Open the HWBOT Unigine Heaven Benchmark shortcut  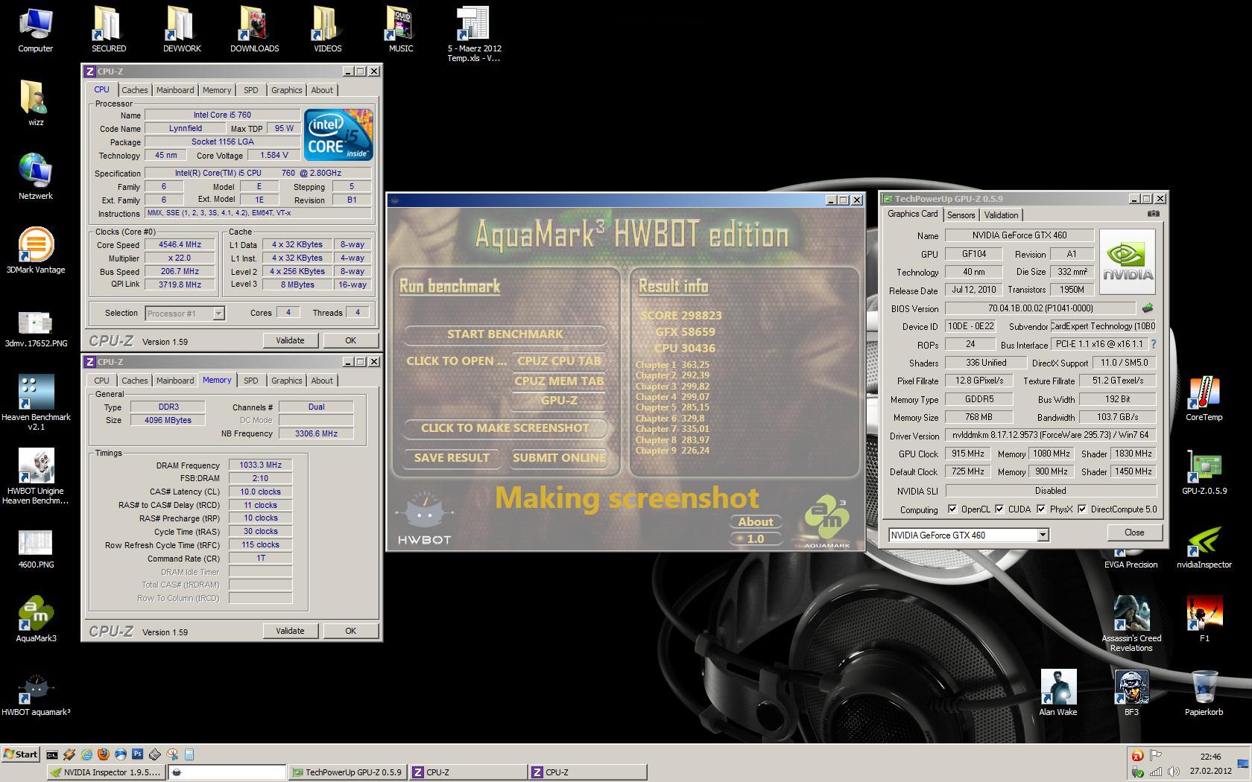[x=36, y=475]
